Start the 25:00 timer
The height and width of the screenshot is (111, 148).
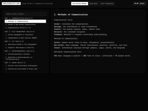click(x=142, y=4)
